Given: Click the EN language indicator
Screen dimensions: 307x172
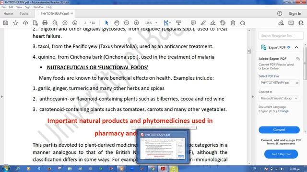Looking at the screenshot, I should click(x=254, y=168).
